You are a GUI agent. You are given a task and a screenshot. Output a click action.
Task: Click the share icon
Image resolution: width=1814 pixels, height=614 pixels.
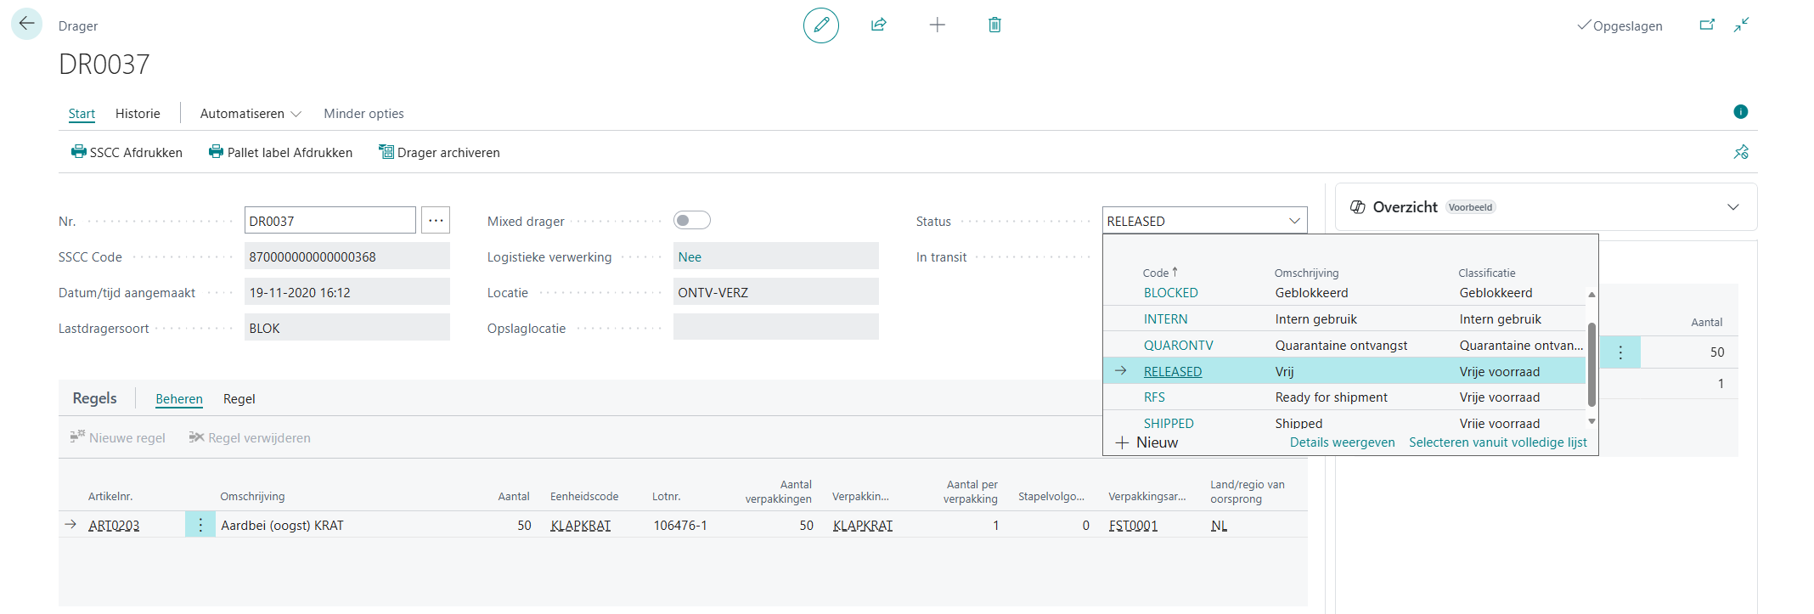[878, 25]
